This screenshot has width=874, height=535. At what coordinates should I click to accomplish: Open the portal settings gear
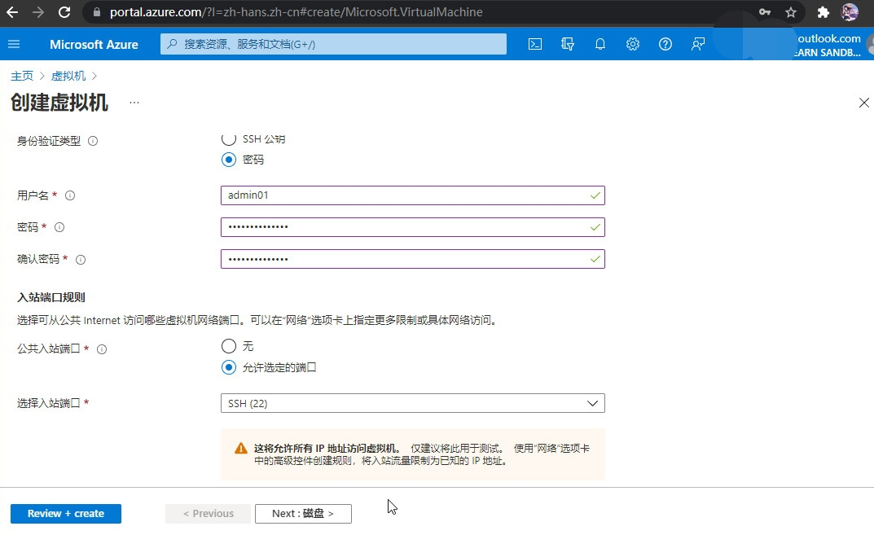coord(633,44)
